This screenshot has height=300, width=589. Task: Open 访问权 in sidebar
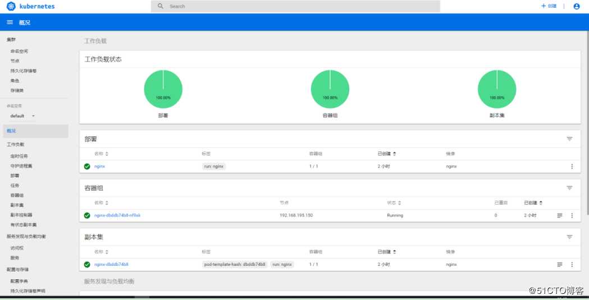pos(17,248)
